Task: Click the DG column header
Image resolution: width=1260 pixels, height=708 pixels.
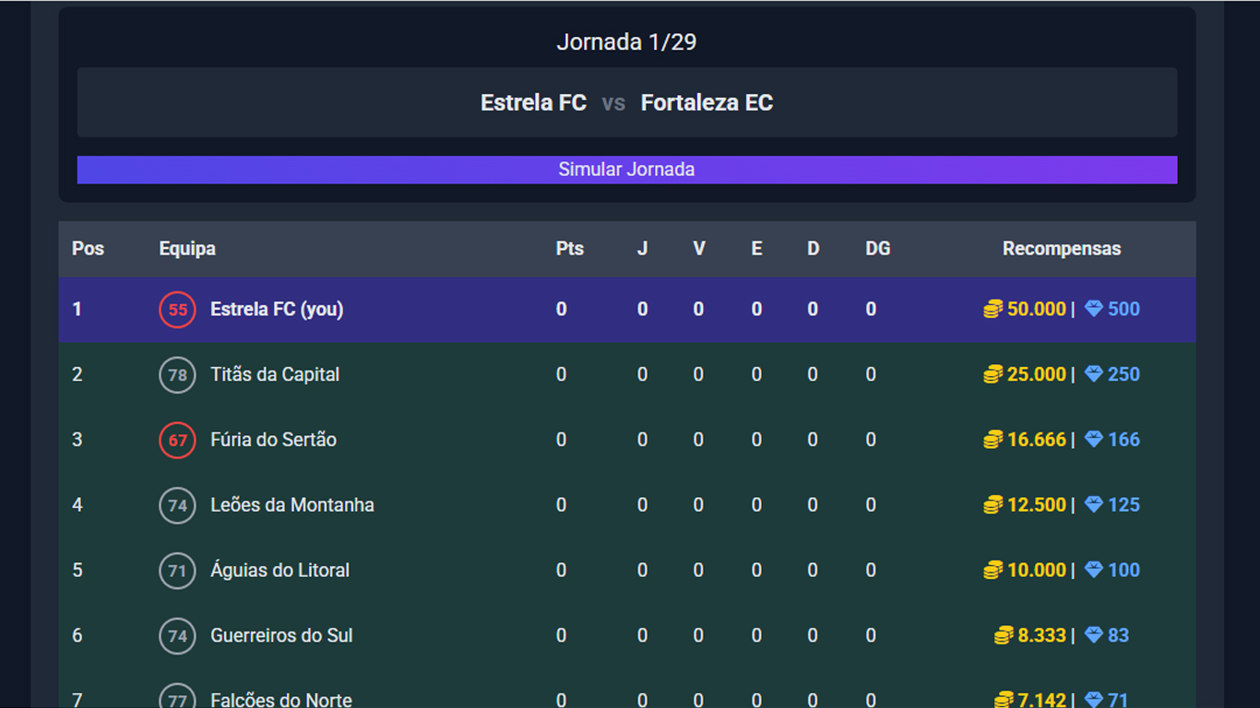Action: coord(878,249)
